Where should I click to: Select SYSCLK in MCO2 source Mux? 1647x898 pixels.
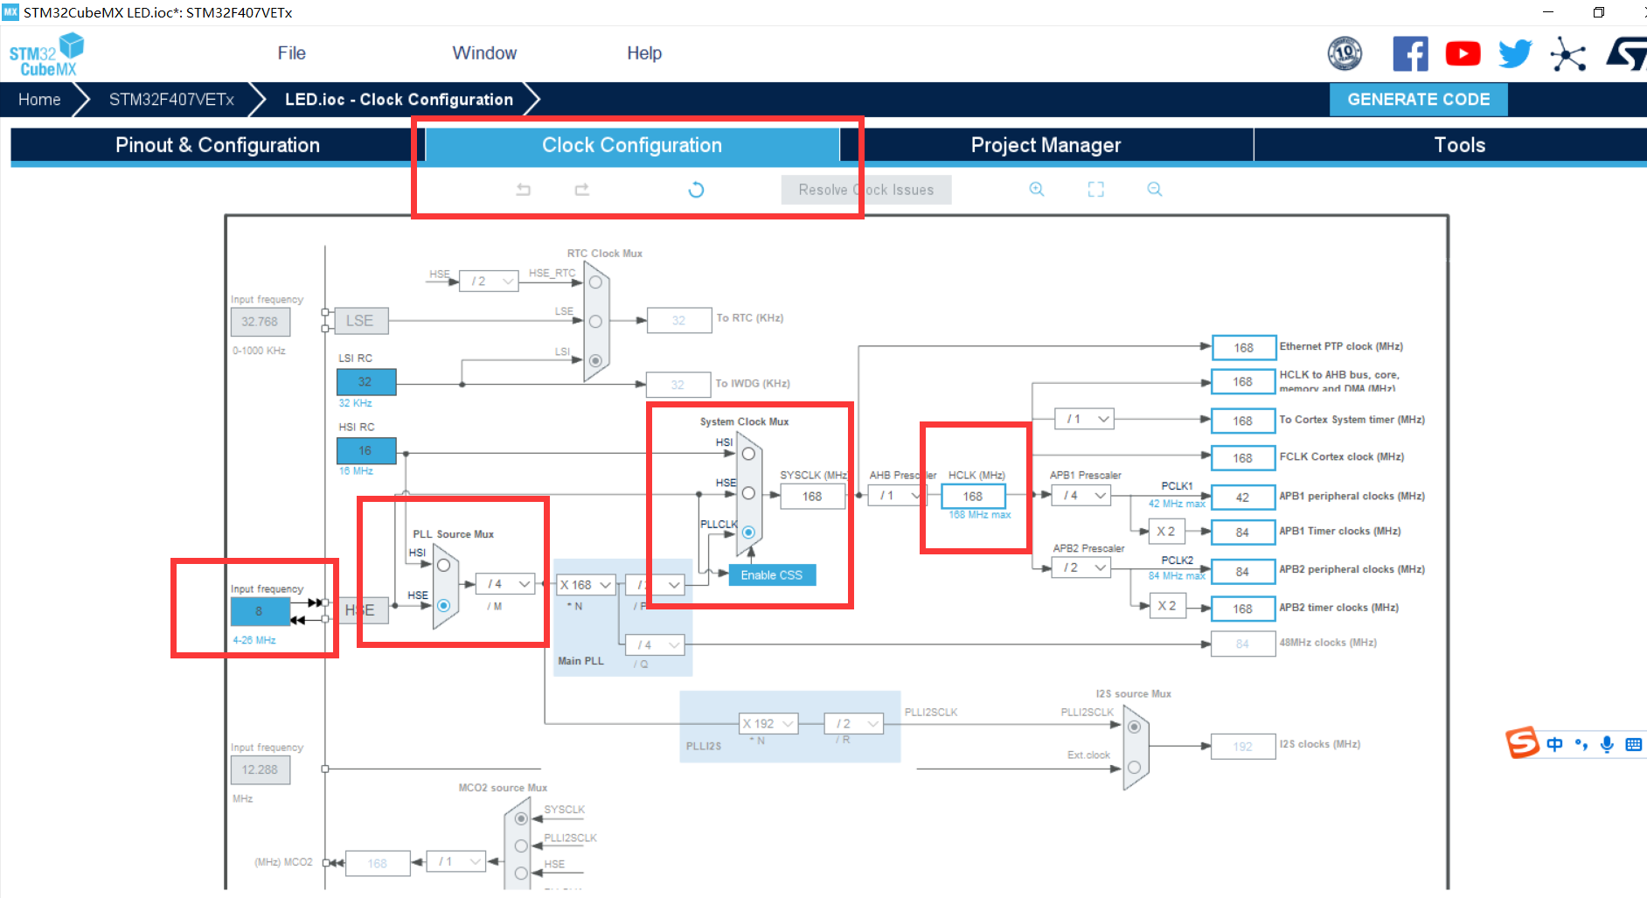(x=521, y=819)
